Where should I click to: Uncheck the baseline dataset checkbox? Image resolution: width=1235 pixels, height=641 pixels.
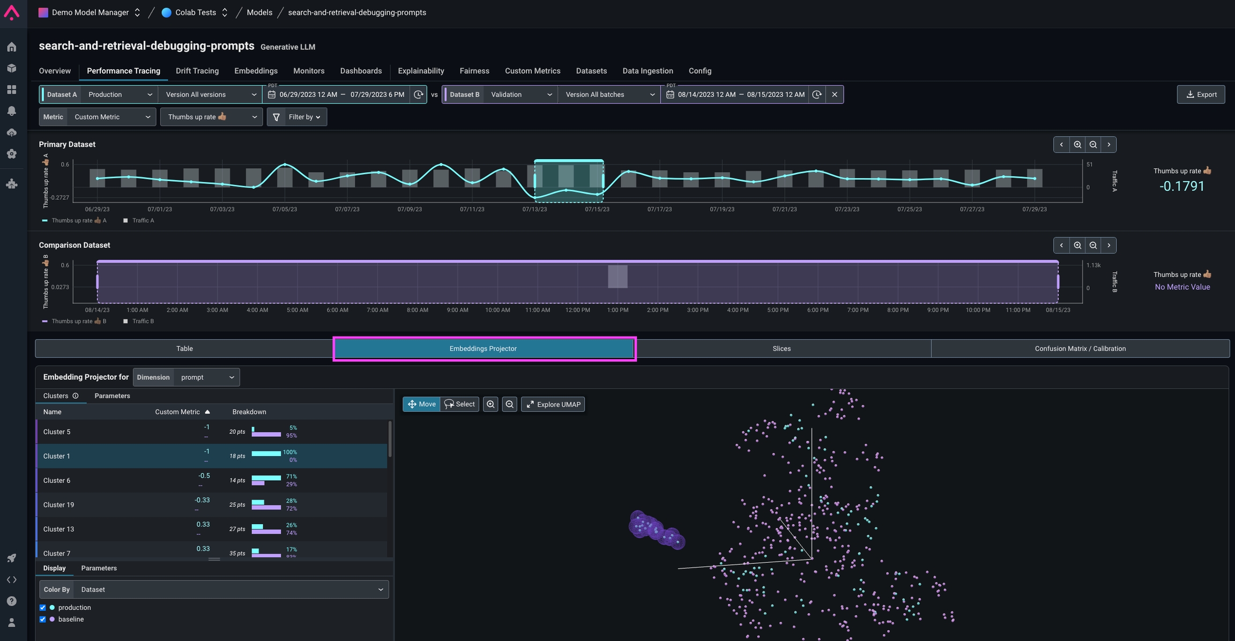tap(42, 620)
